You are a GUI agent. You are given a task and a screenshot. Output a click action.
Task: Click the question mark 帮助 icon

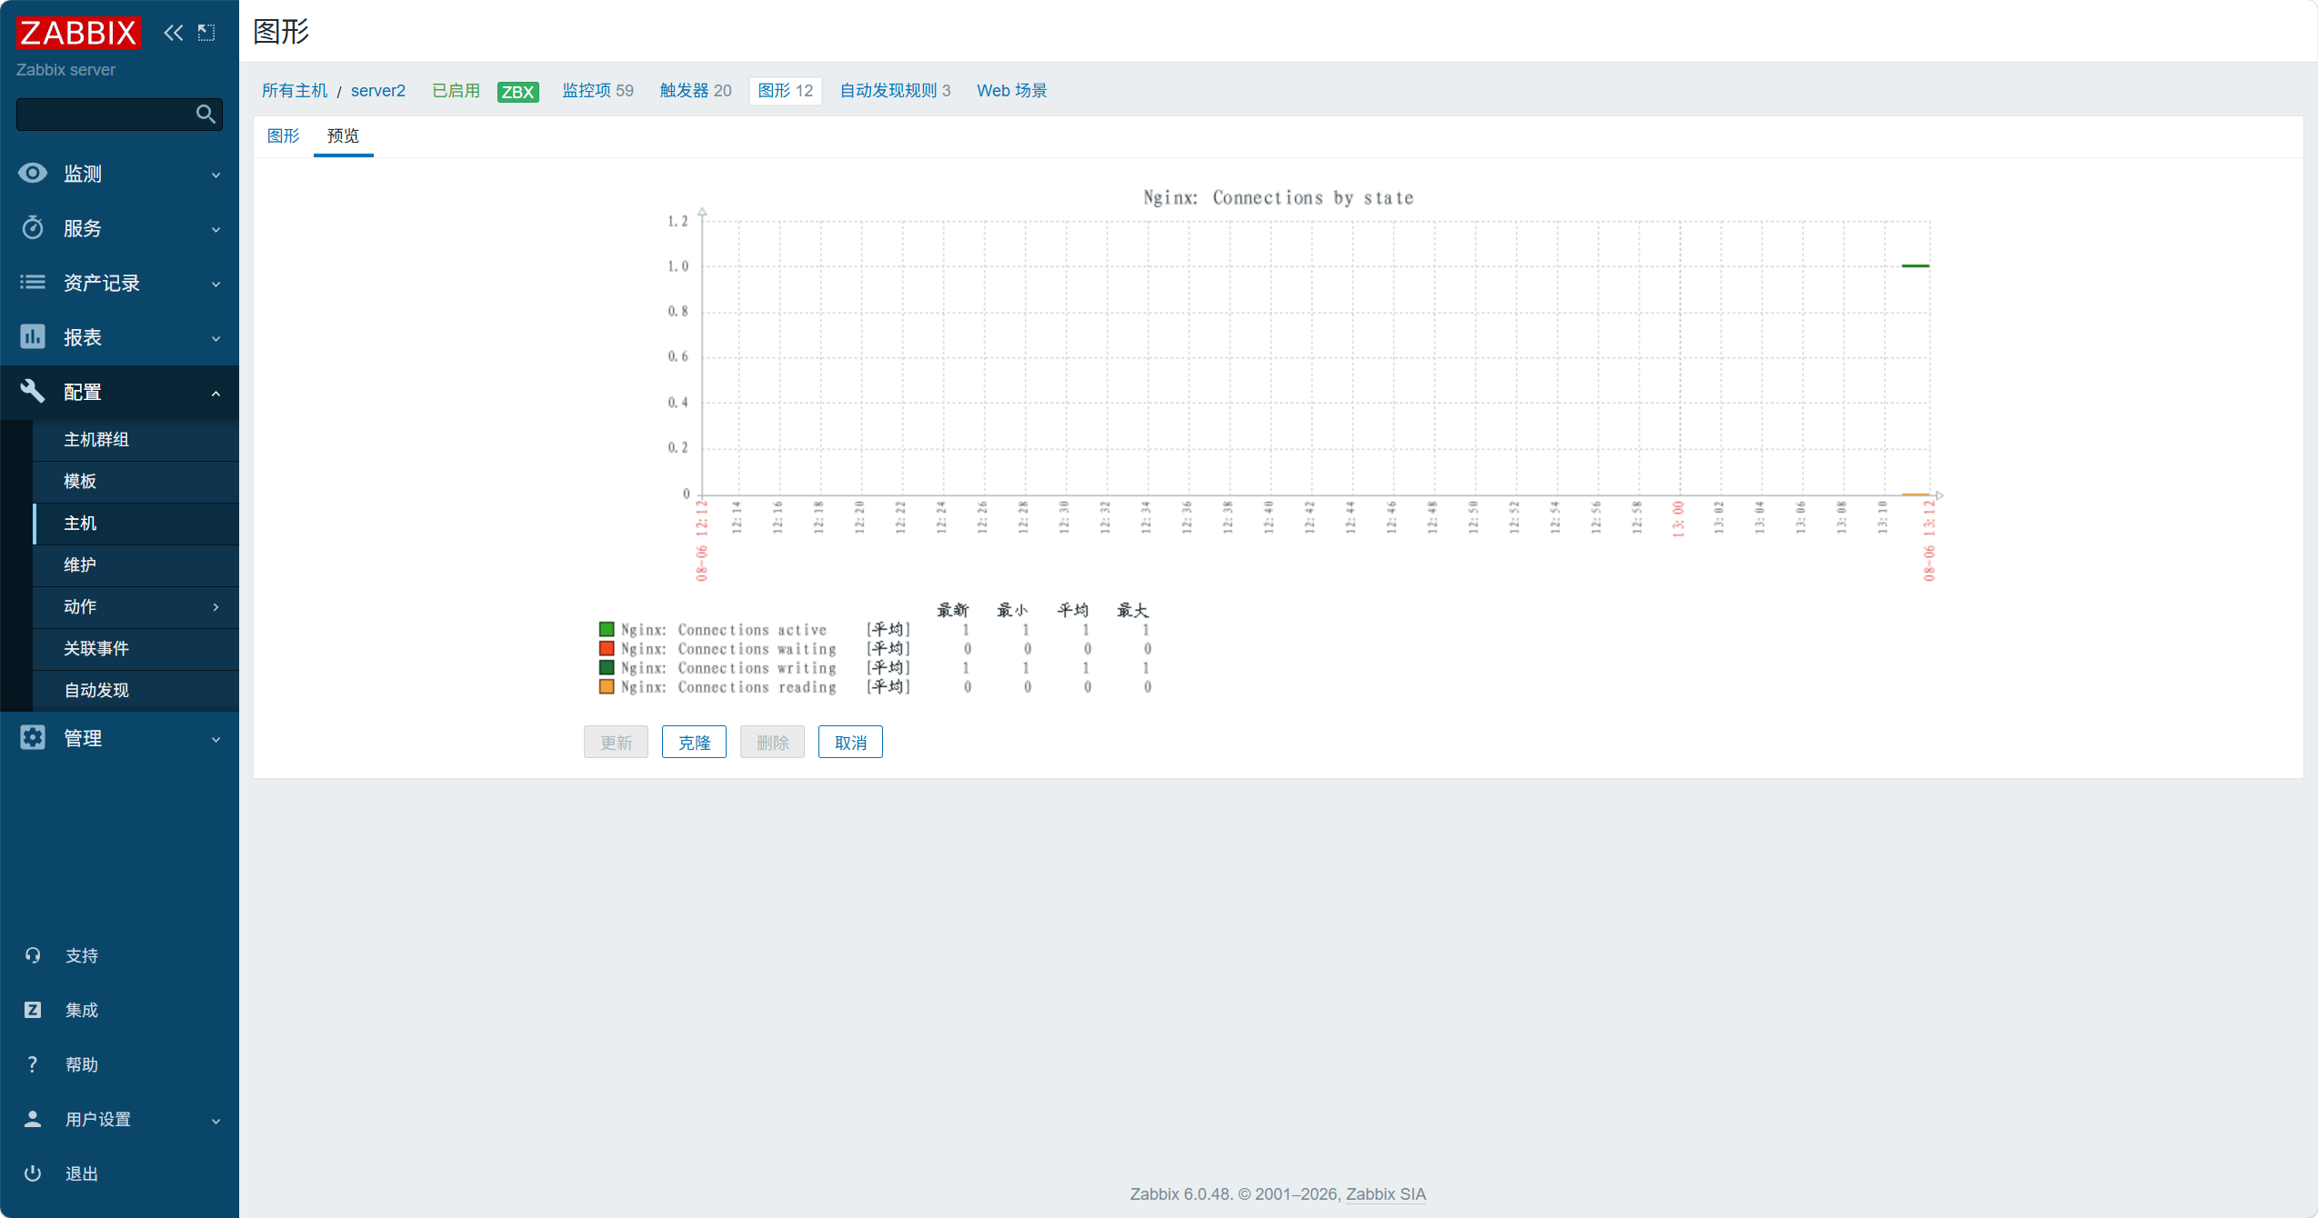point(33,1064)
